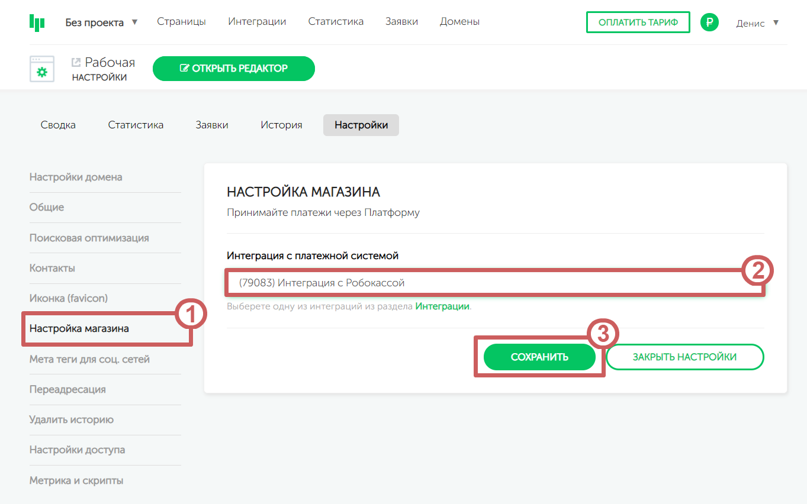Open page via external link icon

pyautogui.click(x=76, y=62)
